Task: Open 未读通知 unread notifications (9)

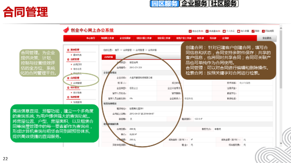Action: pyautogui.click(x=207, y=31)
